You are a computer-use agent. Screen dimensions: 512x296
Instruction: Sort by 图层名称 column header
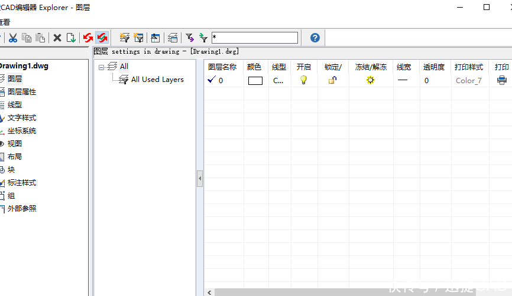222,67
